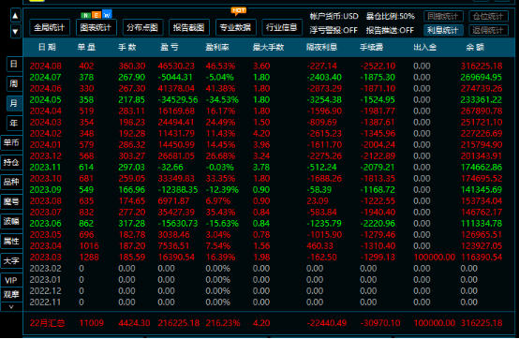Toggle 大字 large font mode
This screenshot has width=519, height=339.
[11, 261]
